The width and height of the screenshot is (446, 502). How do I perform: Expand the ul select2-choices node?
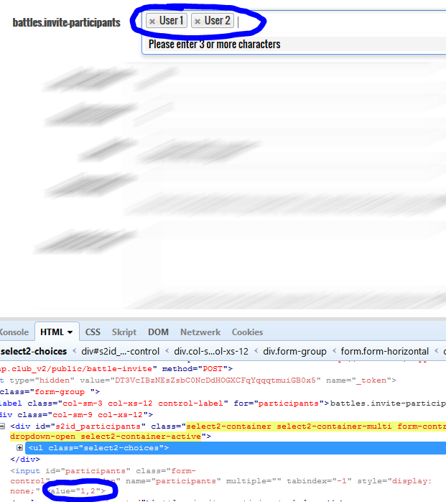point(20,448)
